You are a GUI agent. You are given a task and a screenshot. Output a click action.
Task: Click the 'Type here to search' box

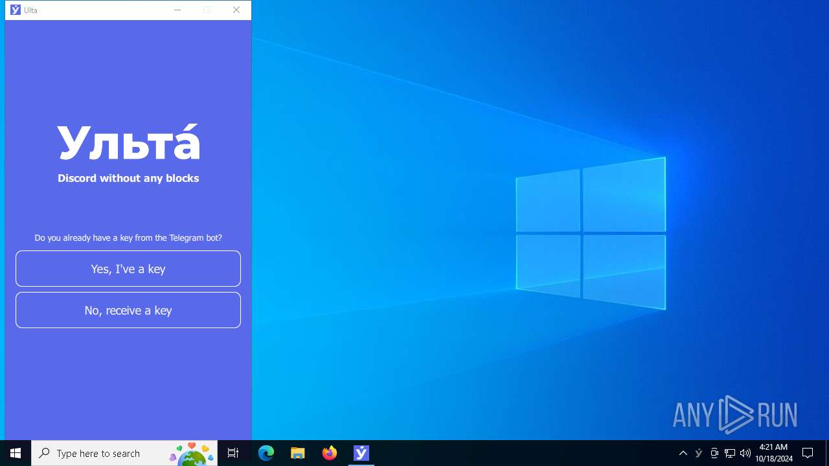pos(124,453)
